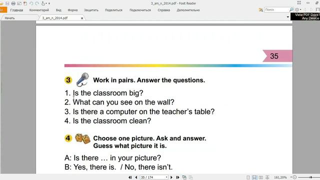The width and height of the screenshot is (320, 180).
Task: Click text 'Is the classroom clean?'
Action: click(x=112, y=121)
